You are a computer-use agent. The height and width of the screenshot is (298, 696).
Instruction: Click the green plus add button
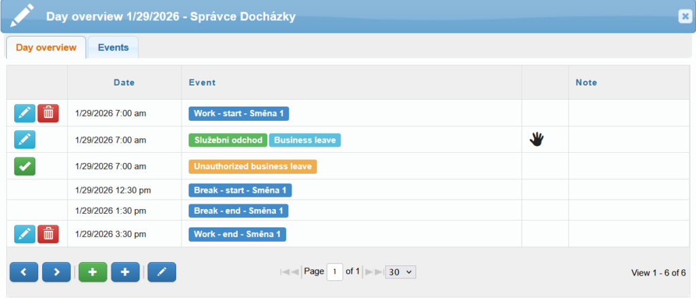[x=93, y=272]
